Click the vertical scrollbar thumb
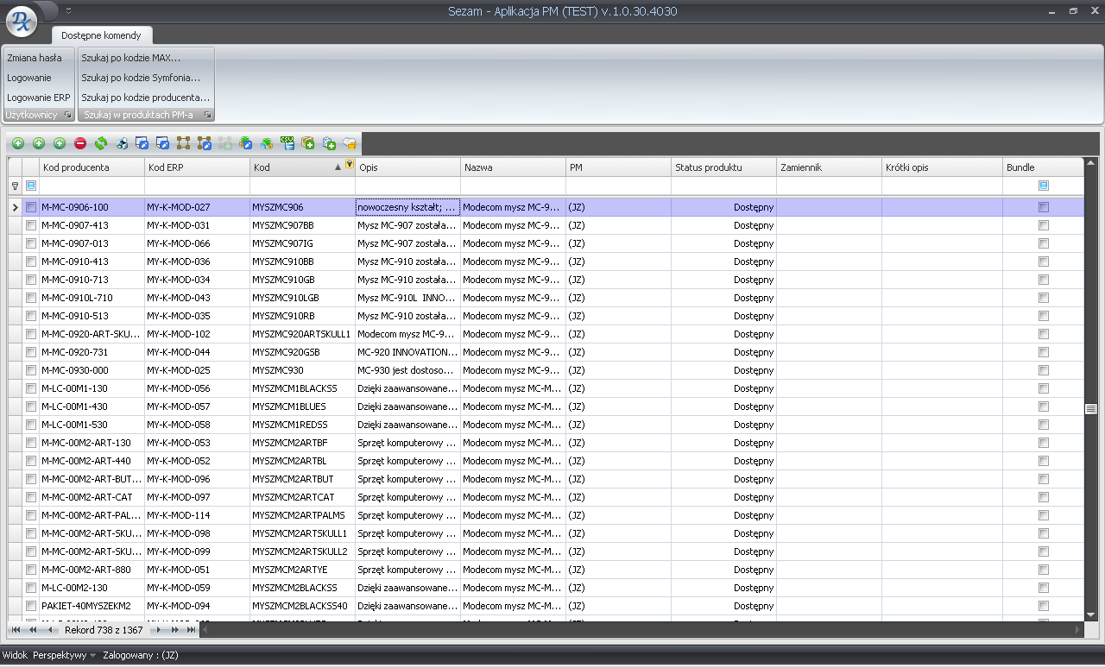Viewport: 1105px width, 668px height. click(1090, 408)
